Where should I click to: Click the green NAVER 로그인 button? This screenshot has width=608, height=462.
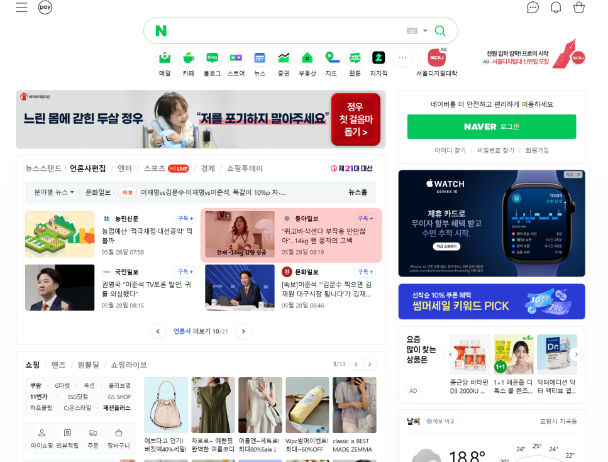[x=492, y=126]
